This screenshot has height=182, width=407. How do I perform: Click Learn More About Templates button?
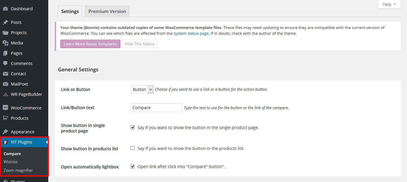[x=90, y=44]
